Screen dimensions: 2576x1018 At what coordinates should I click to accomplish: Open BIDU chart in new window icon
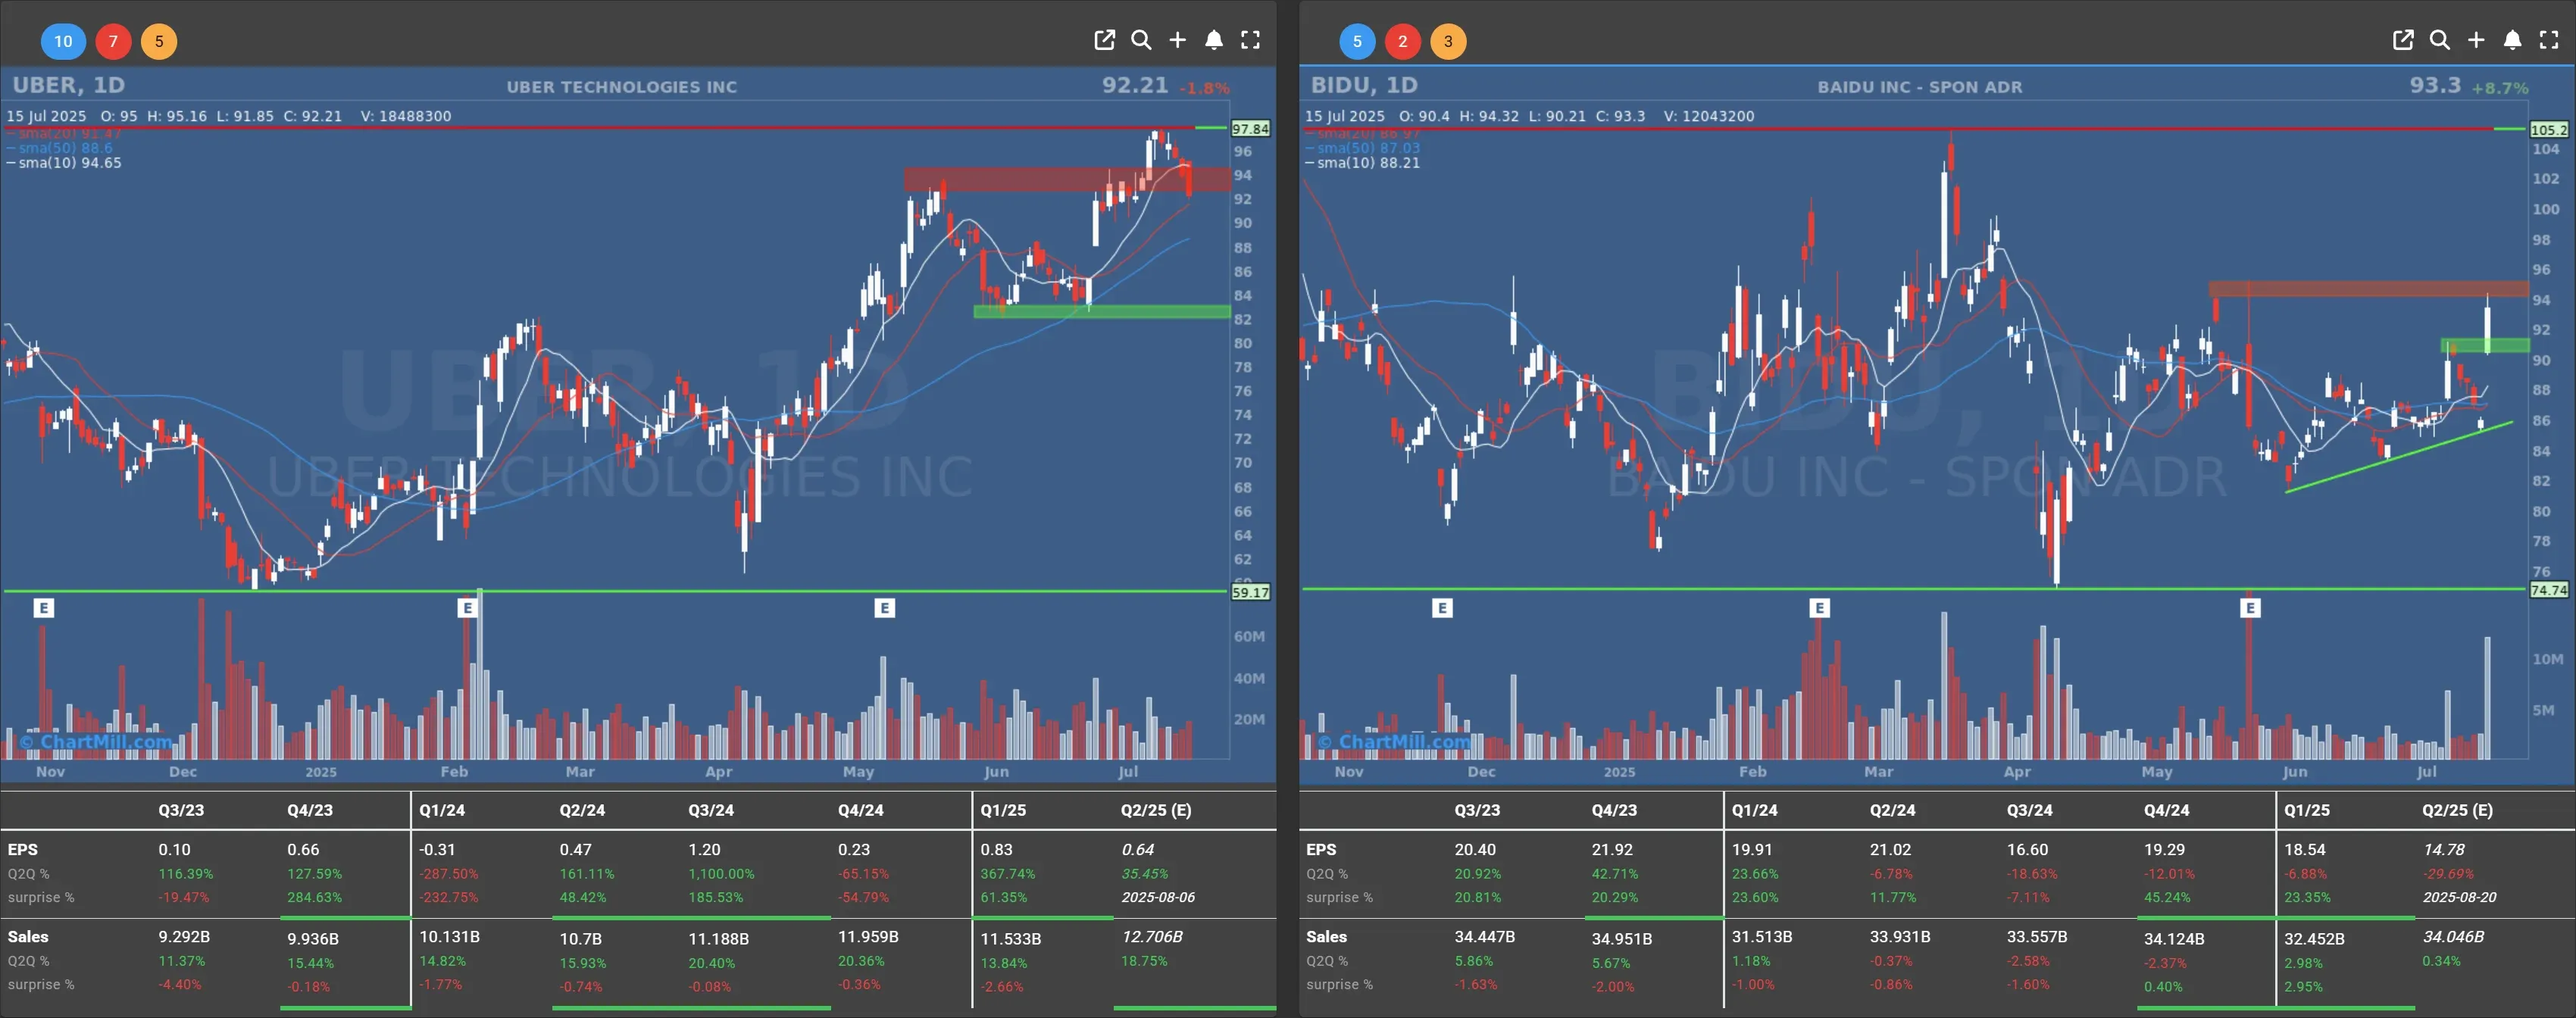coord(2403,40)
